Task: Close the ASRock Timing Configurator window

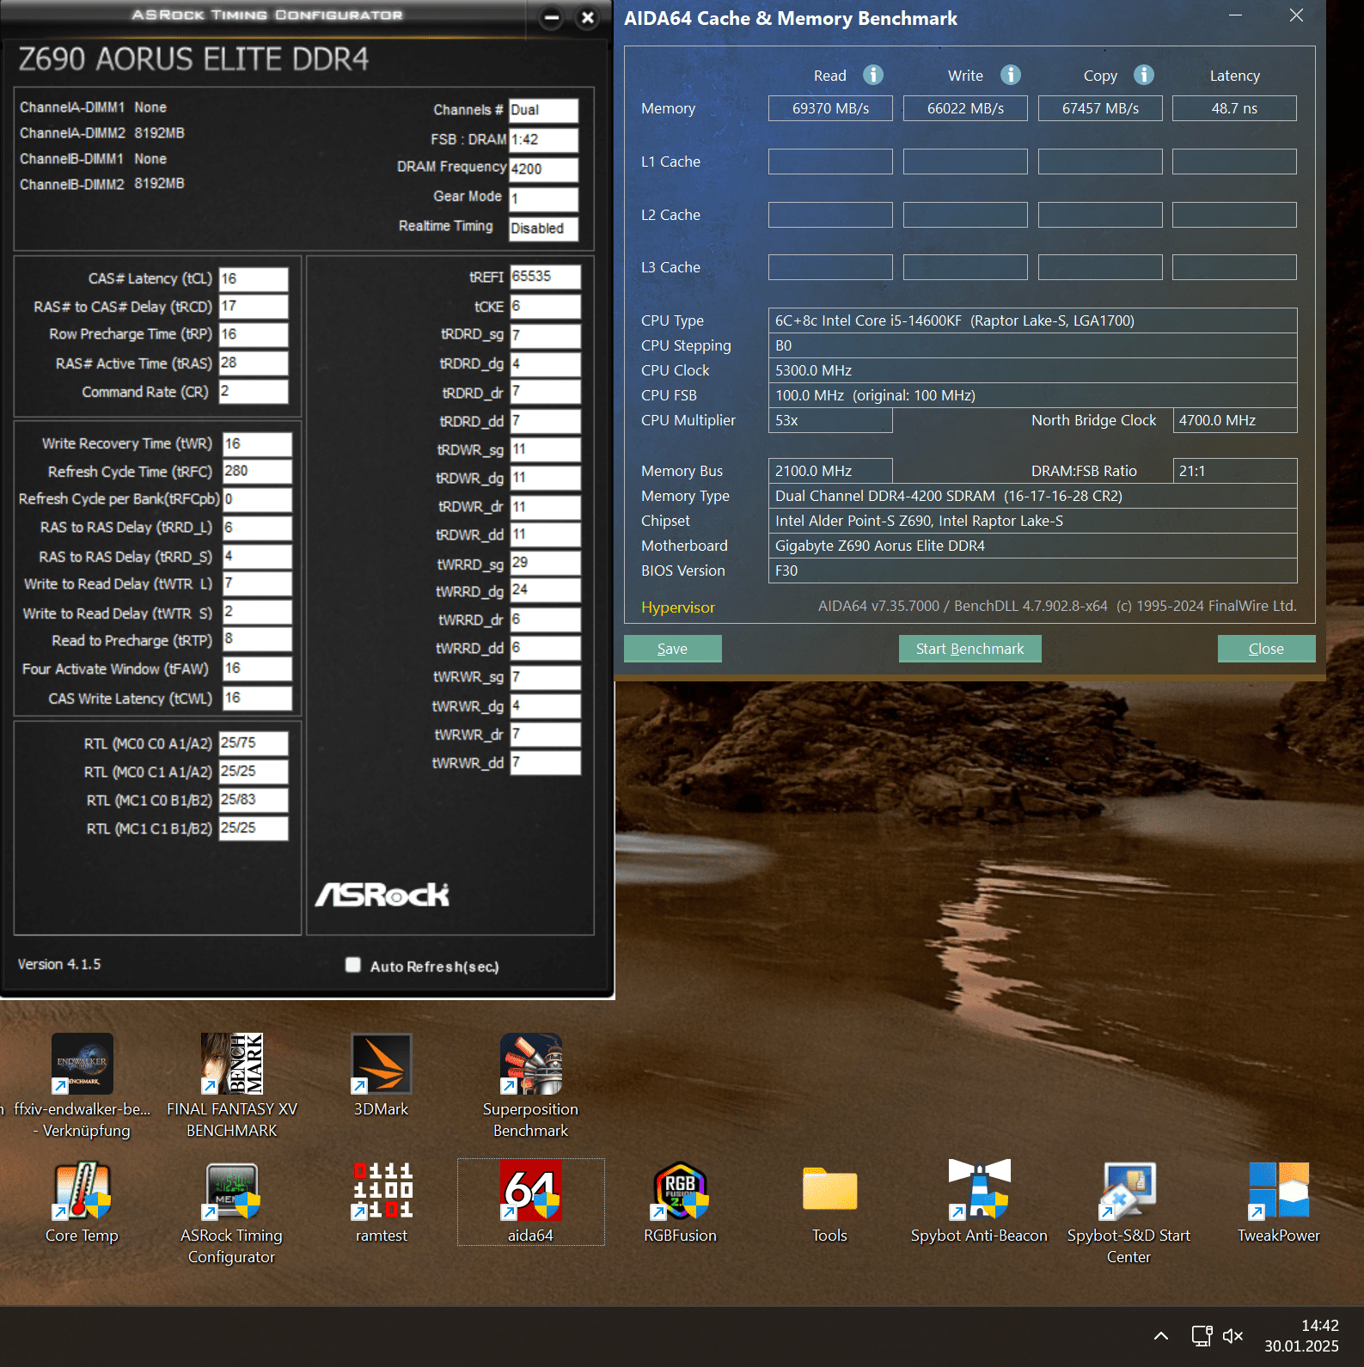Action: point(588,17)
